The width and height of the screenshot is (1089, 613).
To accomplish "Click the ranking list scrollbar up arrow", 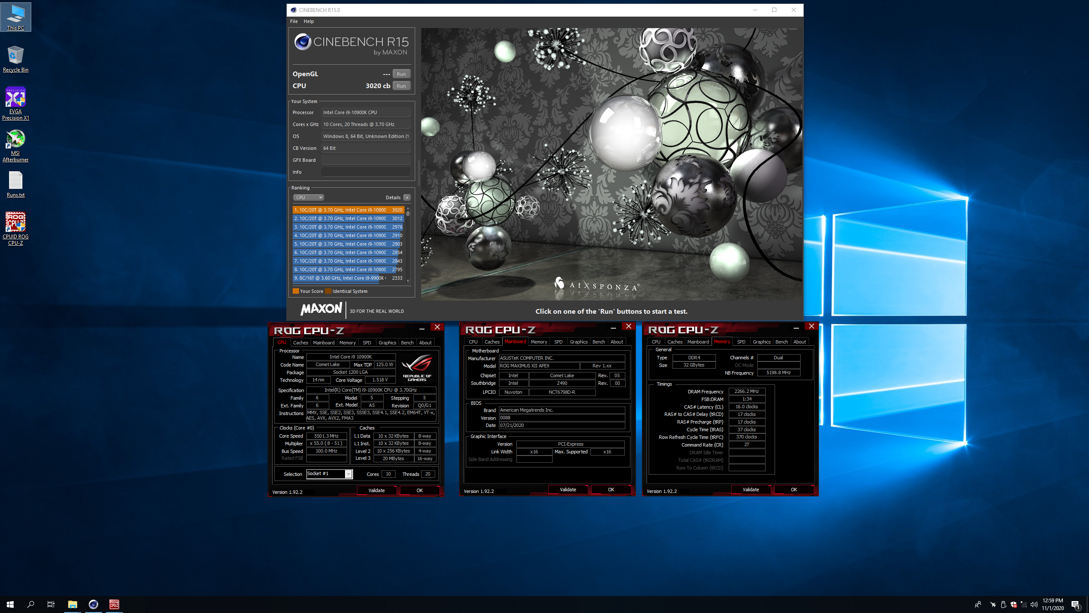I will (x=408, y=209).
